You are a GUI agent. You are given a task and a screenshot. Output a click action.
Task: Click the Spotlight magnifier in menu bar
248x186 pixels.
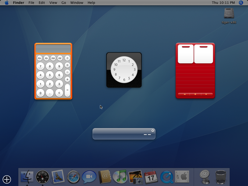tap(241, 2)
